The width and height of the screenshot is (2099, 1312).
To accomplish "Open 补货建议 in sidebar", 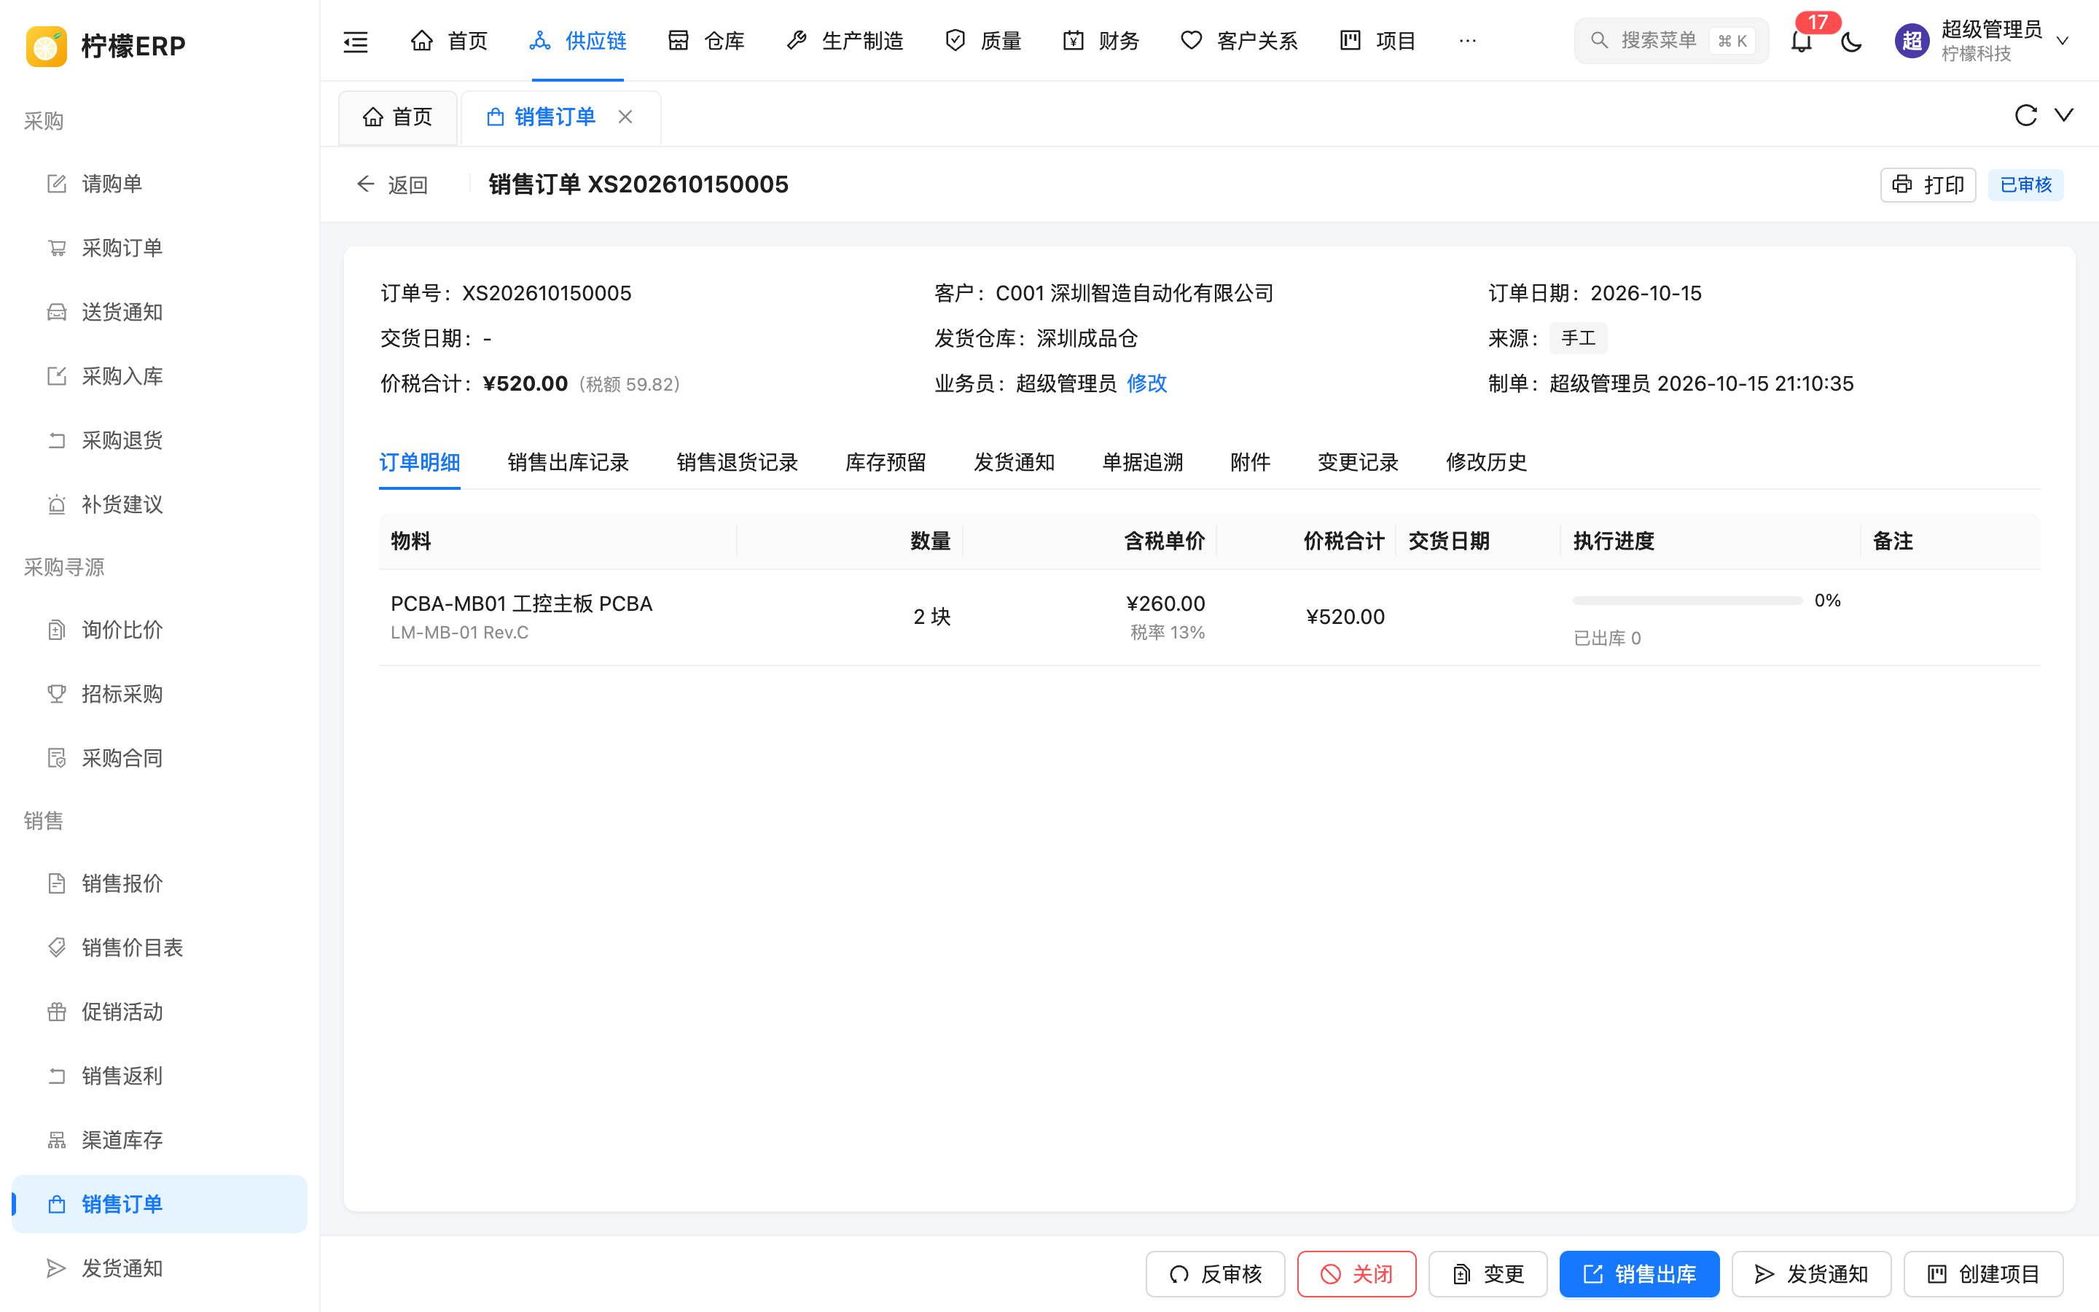I will point(160,505).
